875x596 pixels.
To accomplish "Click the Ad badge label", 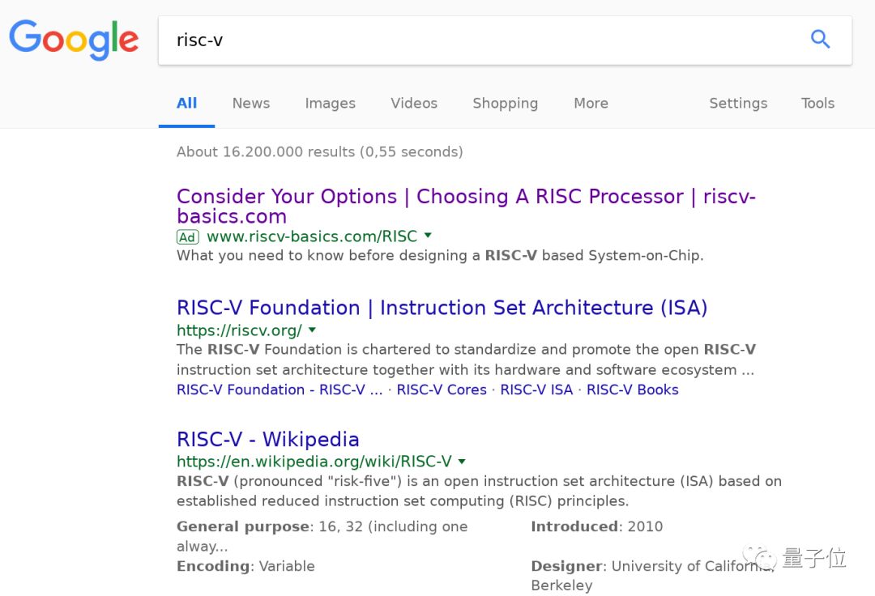I will coord(187,237).
